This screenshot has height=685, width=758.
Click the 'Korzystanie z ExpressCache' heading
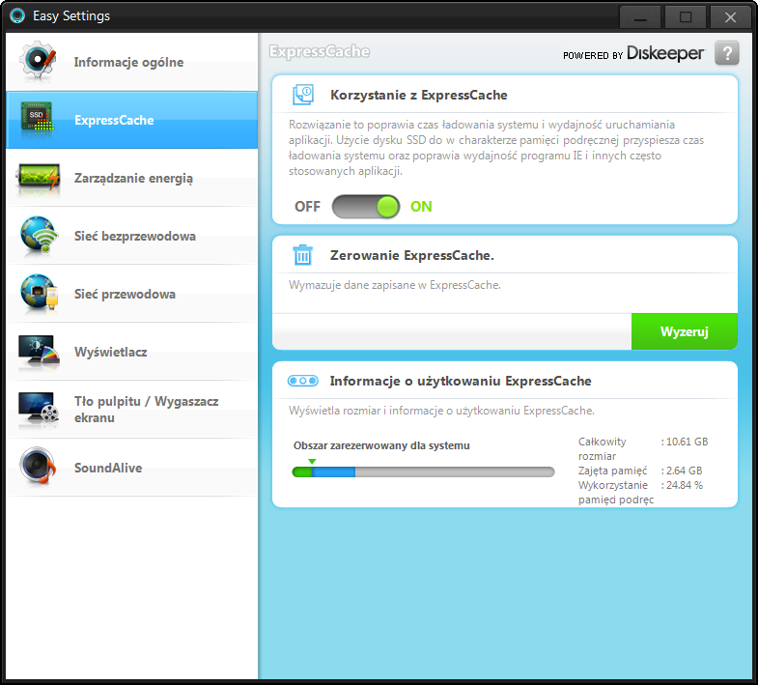419,95
